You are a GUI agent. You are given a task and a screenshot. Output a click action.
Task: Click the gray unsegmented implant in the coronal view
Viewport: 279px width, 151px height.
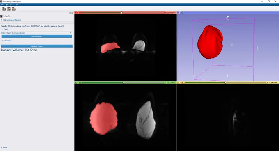(x=146, y=120)
